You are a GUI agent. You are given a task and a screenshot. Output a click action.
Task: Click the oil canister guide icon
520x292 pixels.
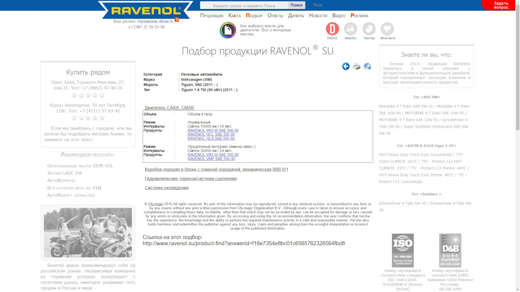click(227, 30)
